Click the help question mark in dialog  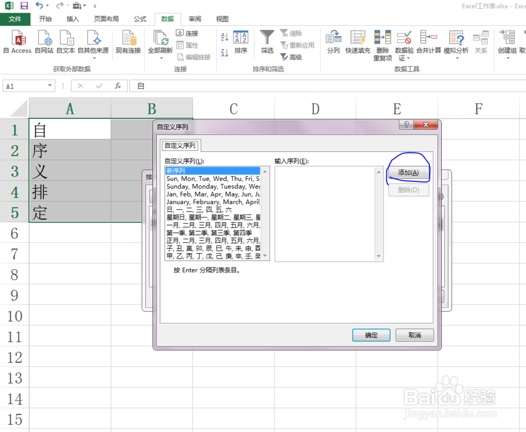click(x=406, y=125)
